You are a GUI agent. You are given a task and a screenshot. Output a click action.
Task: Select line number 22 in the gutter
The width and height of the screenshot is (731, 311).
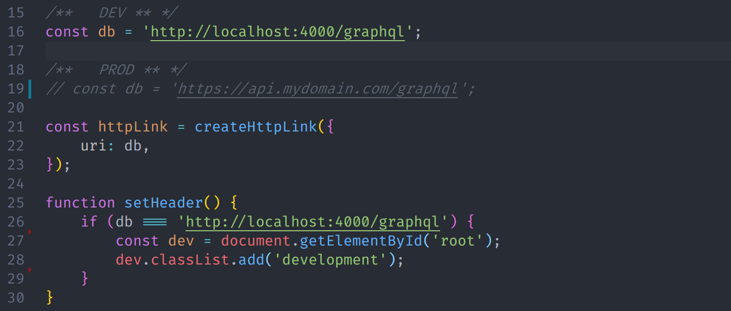pos(16,146)
